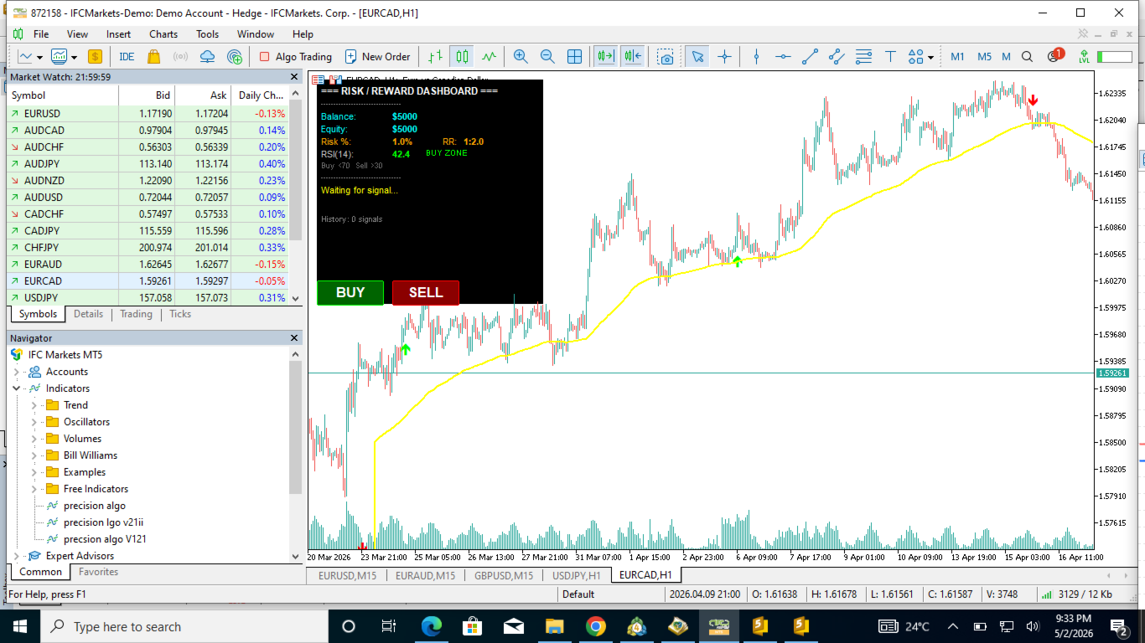Screen dimensions: 1145x643
Task: Open the shapes objects dropdown arrow
Action: 930,58
